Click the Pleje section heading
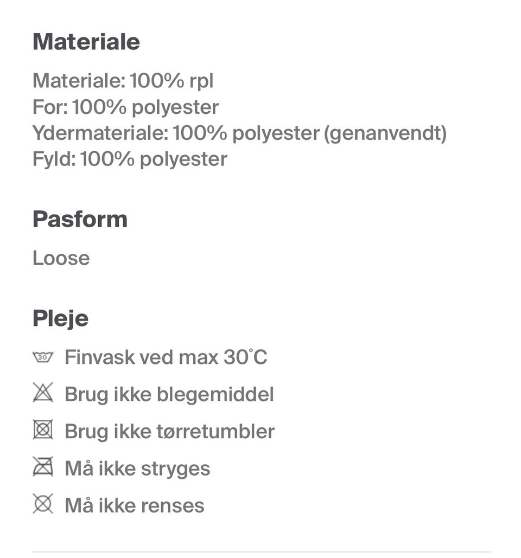521x558 pixels. click(x=60, y=318)
